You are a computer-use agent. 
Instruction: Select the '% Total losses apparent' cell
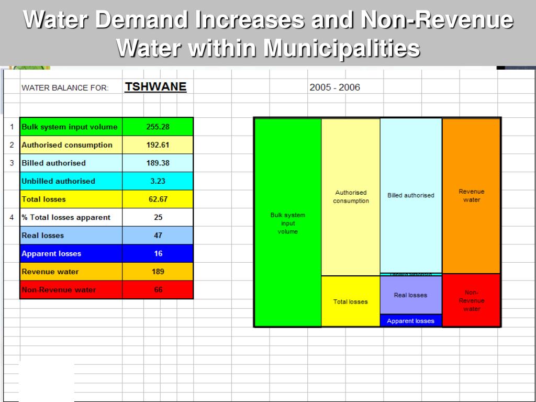pyautogui.click(x=71, y=217)
